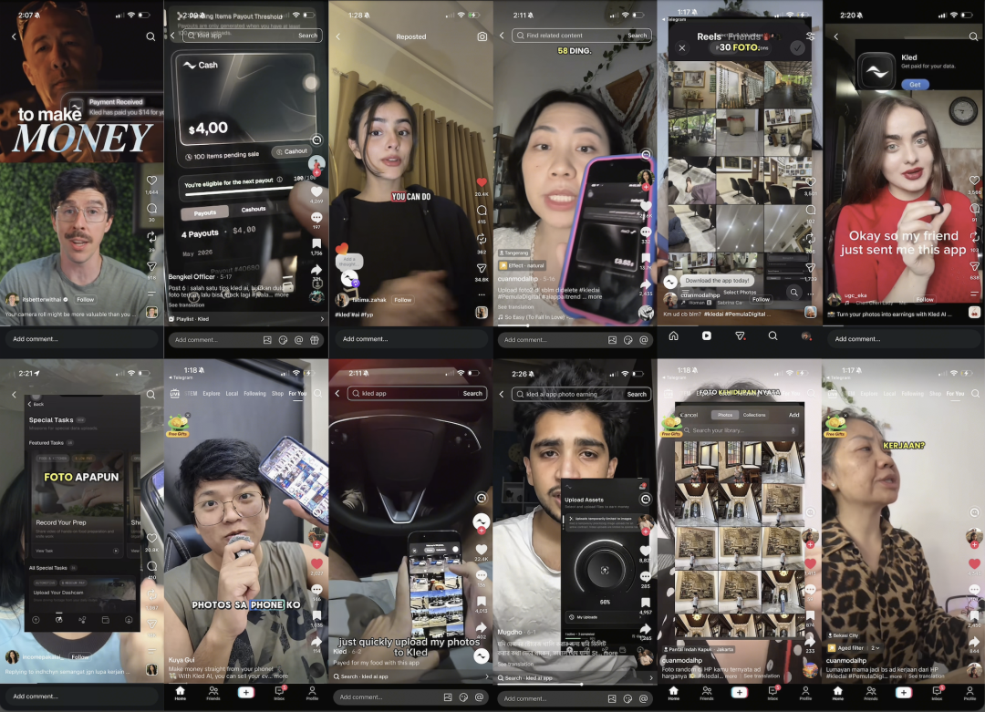Viewport: 985px width, 712px height.
Task: Go back from the 'kled ai app photo earning' results
Action: [502, 395]
